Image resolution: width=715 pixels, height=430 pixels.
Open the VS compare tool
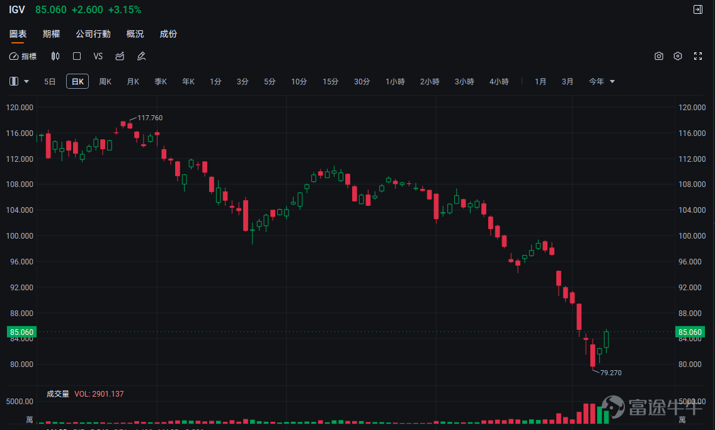[98, 56]
